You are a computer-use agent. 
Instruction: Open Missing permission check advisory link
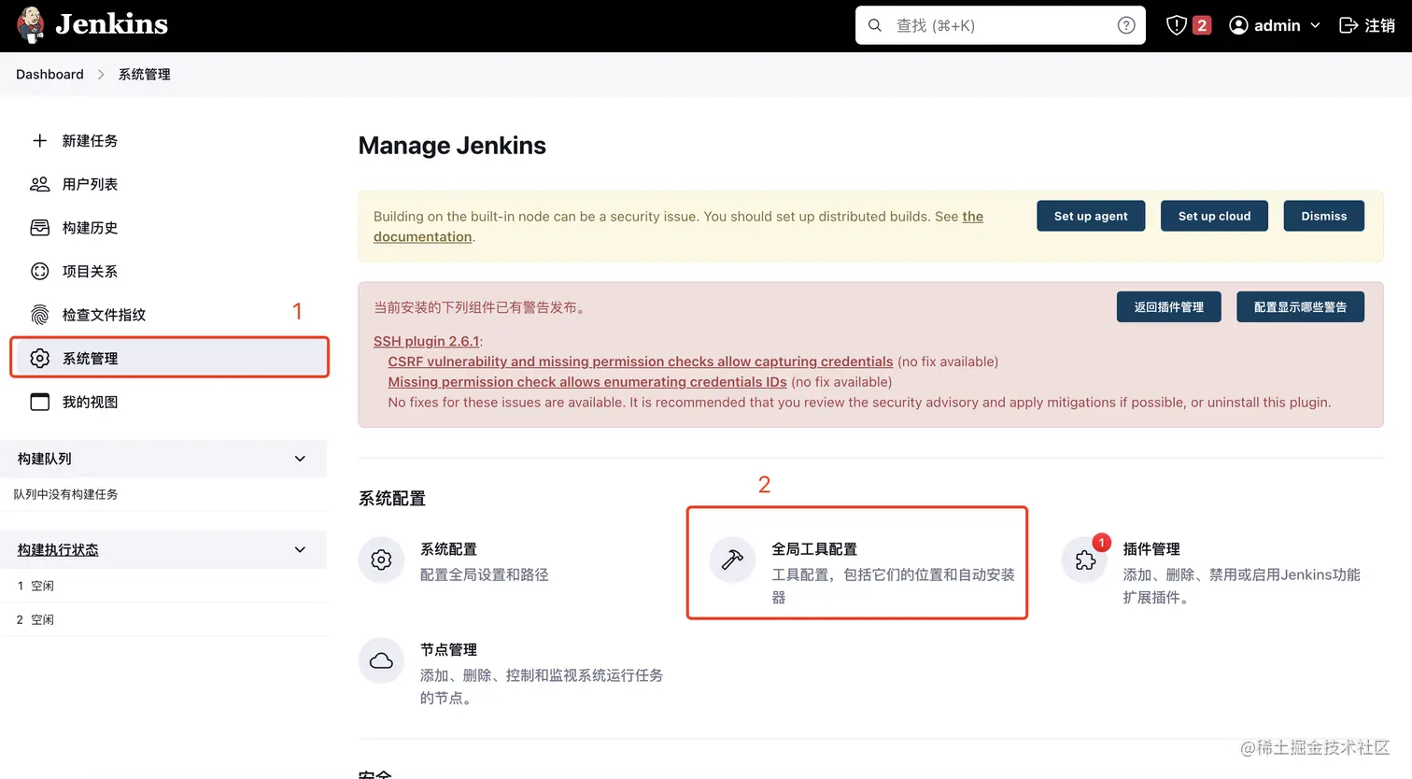[587, 382]
